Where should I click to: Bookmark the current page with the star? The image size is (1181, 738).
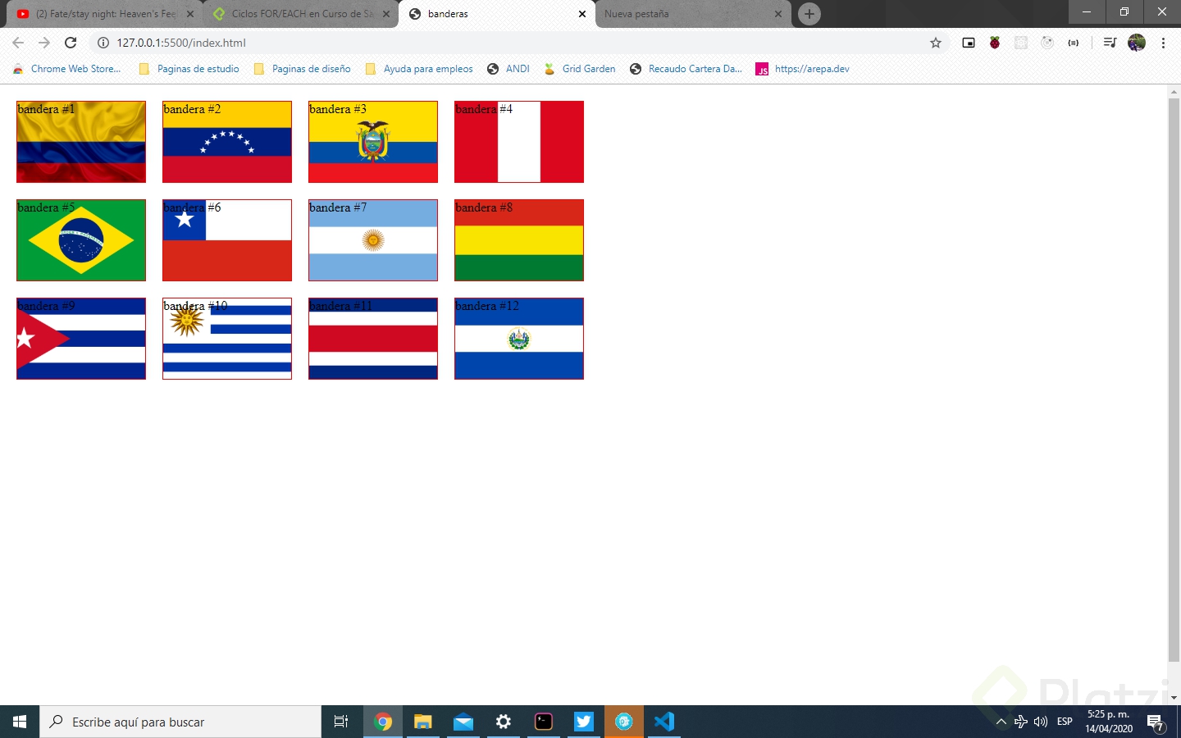[935, 42]
